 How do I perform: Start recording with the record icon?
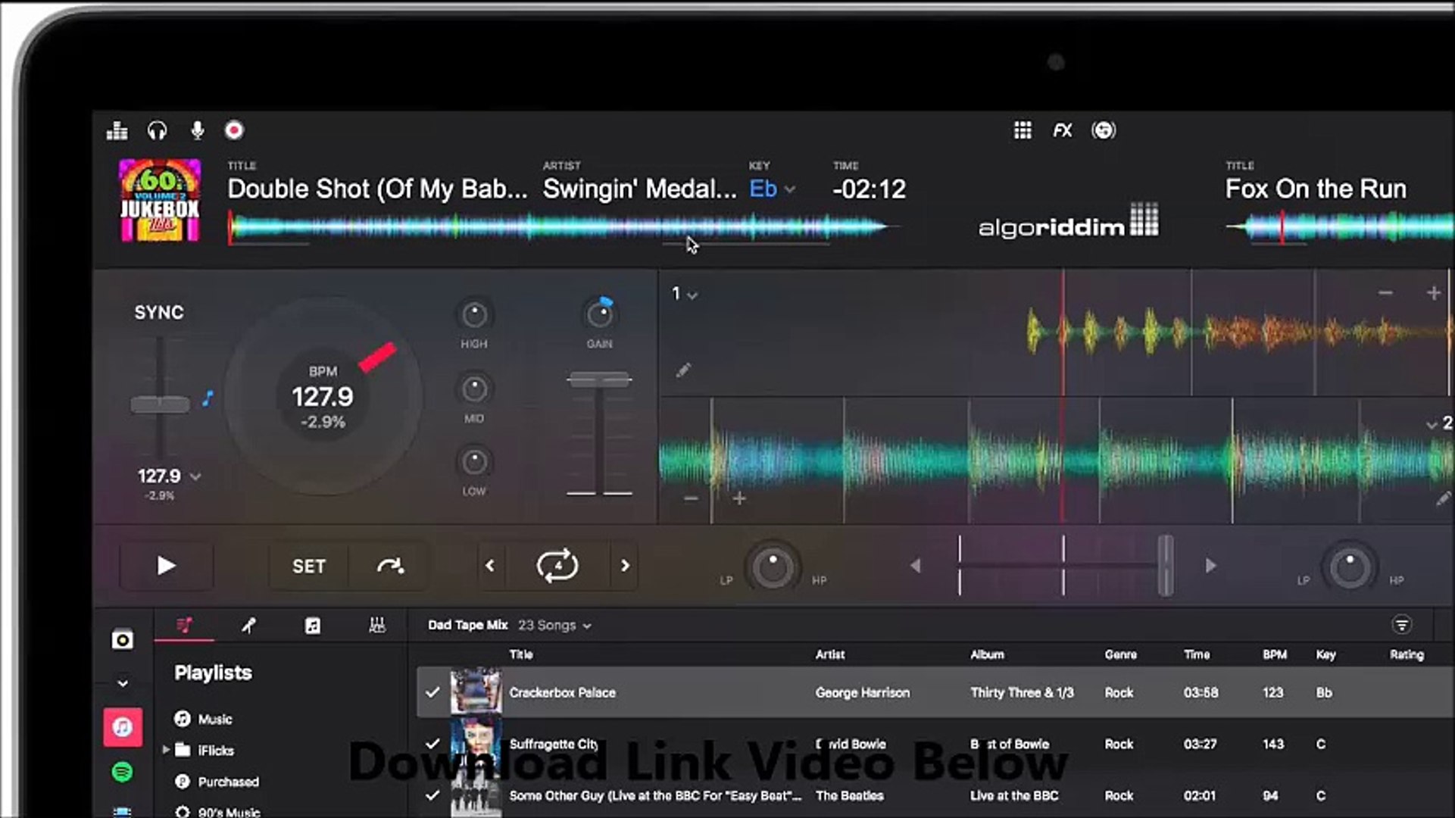pyautogui.click(x=234, y=130)
